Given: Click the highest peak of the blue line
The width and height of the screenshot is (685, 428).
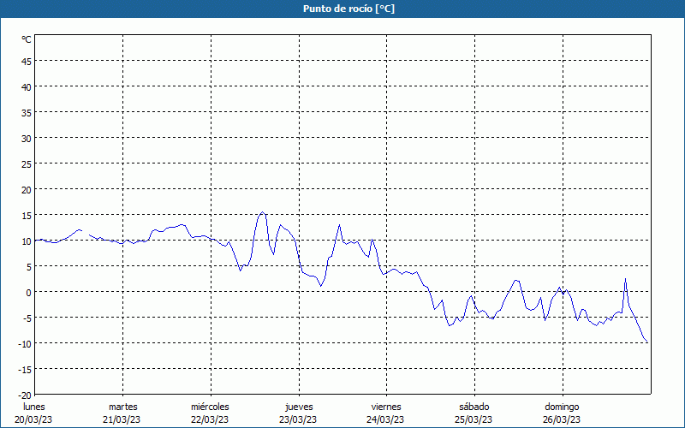Looking at the screenshot, I should point(263,212).
